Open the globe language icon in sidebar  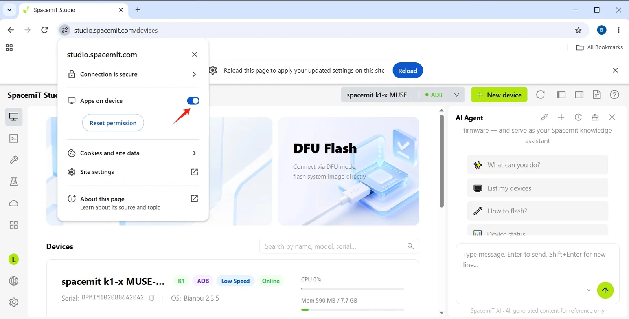(x=14, y=281)
